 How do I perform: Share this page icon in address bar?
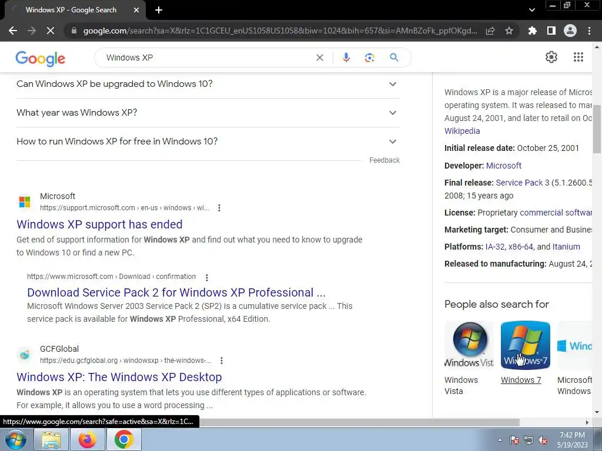click(490, 31)
